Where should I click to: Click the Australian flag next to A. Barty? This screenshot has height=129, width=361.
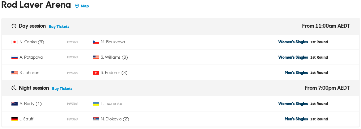click(x=15, y=104)
